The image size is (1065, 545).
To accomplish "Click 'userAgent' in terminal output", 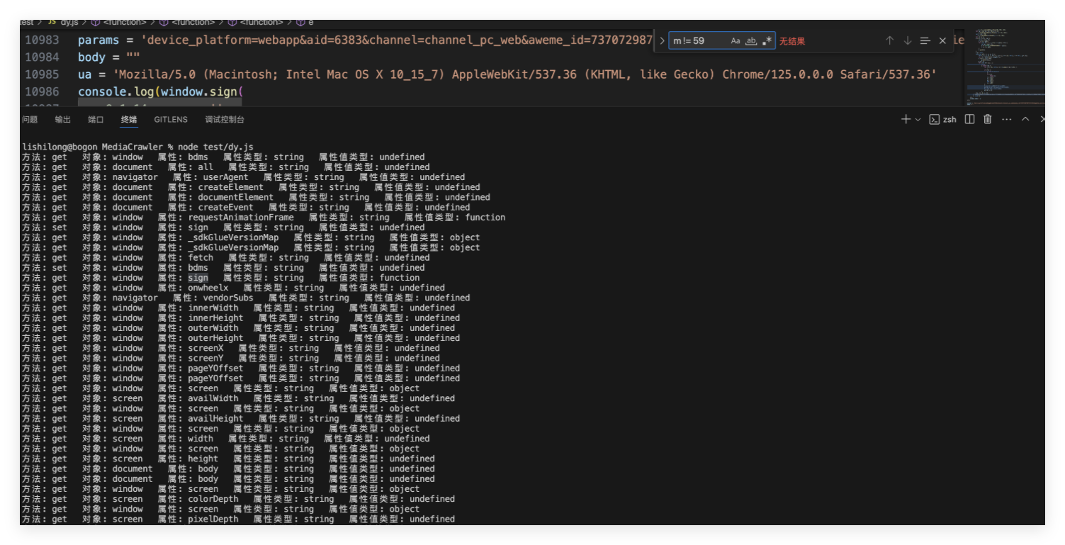I will point(226,177).
